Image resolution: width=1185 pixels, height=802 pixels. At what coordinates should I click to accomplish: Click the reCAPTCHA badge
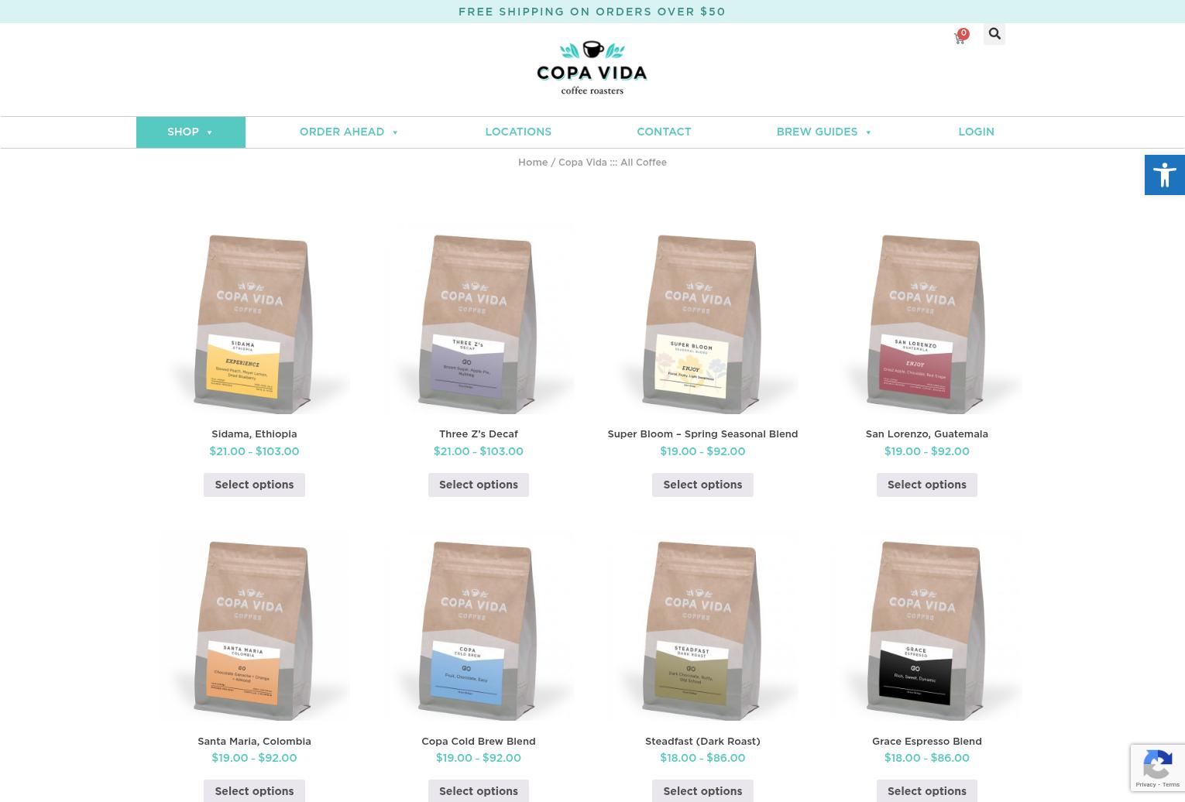1158,768
